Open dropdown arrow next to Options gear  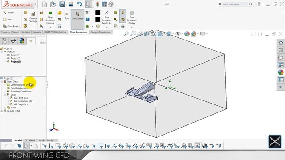coord(115,4)
